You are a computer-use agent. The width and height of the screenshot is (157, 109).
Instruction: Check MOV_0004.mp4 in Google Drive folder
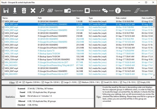tap(3, 42)
